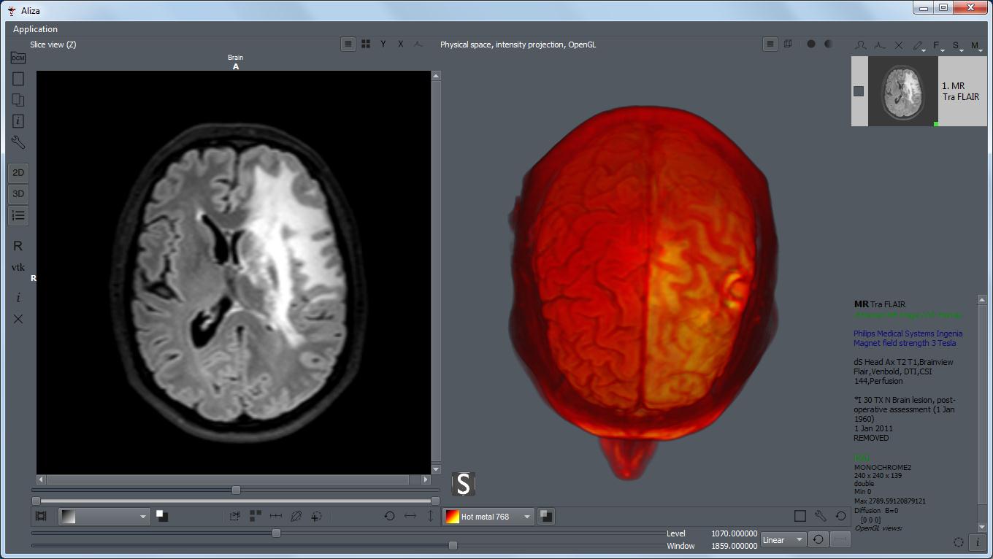
Task: Switch slice view to Y axis
Action: coord(383,45)
